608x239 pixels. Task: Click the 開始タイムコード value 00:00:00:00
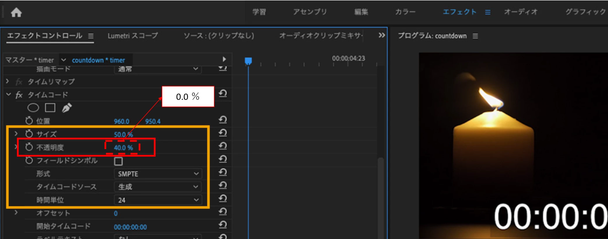[130, 227]
